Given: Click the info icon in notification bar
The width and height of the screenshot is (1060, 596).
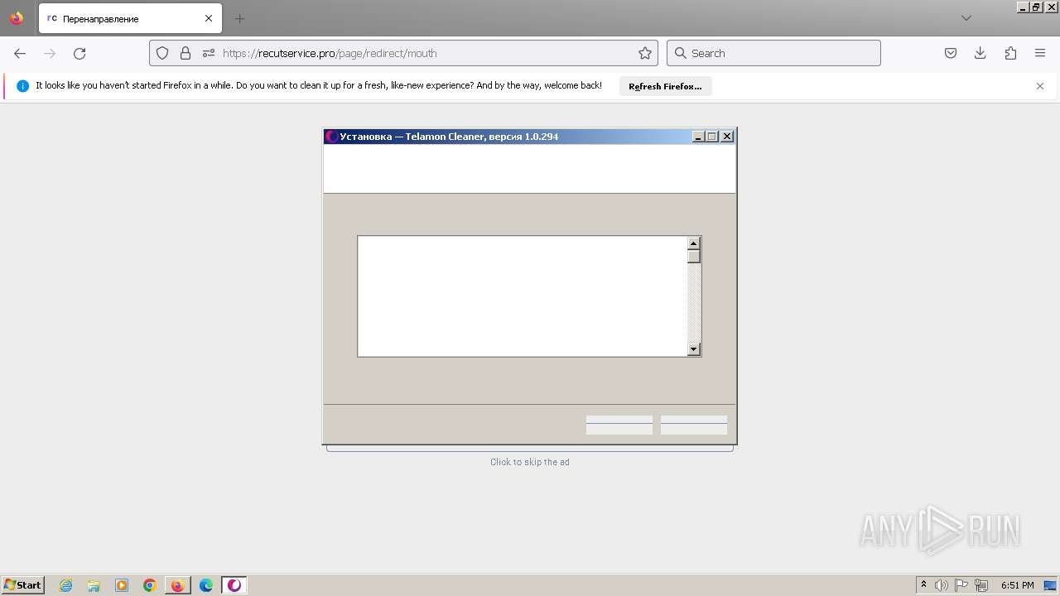Looking at the screenshot, I should [23, 86].
